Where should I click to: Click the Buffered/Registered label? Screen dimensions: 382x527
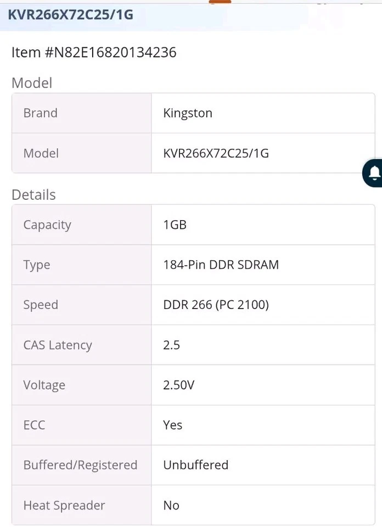coord(80,465)
